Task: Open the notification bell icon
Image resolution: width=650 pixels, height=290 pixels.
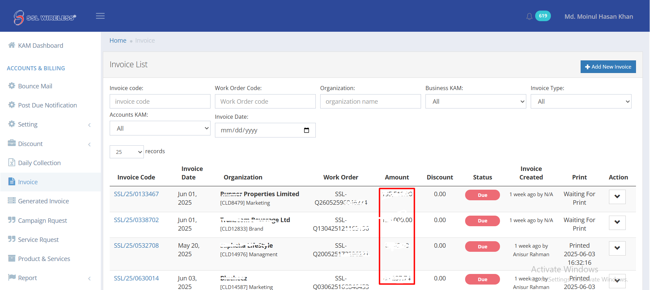Action: (x=529, y=16)
